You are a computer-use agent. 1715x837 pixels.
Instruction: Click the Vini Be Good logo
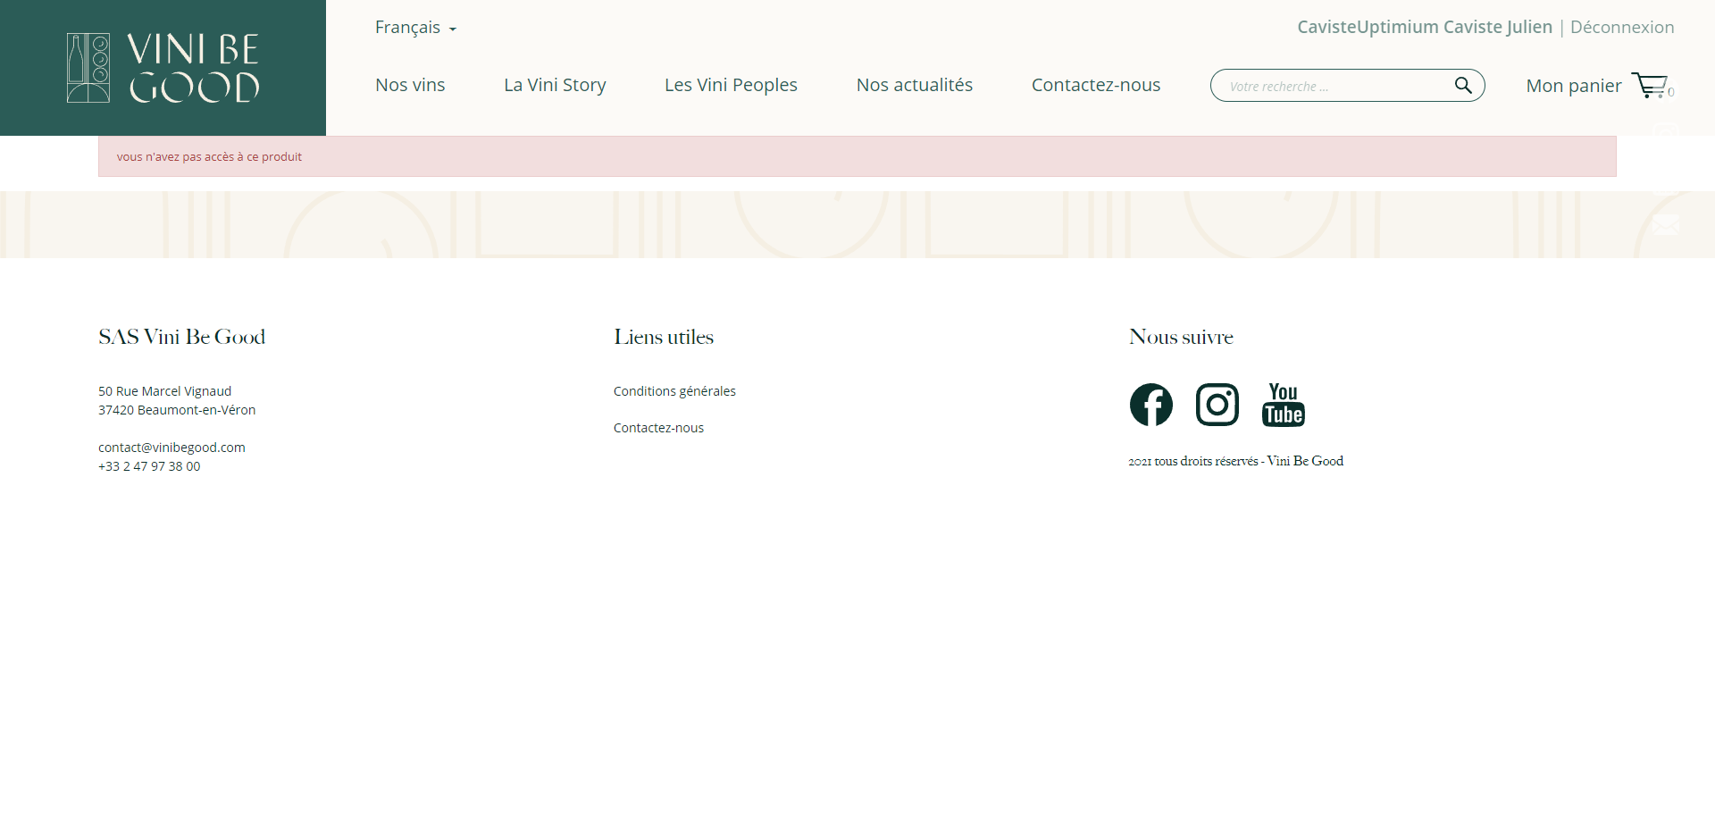163,68
